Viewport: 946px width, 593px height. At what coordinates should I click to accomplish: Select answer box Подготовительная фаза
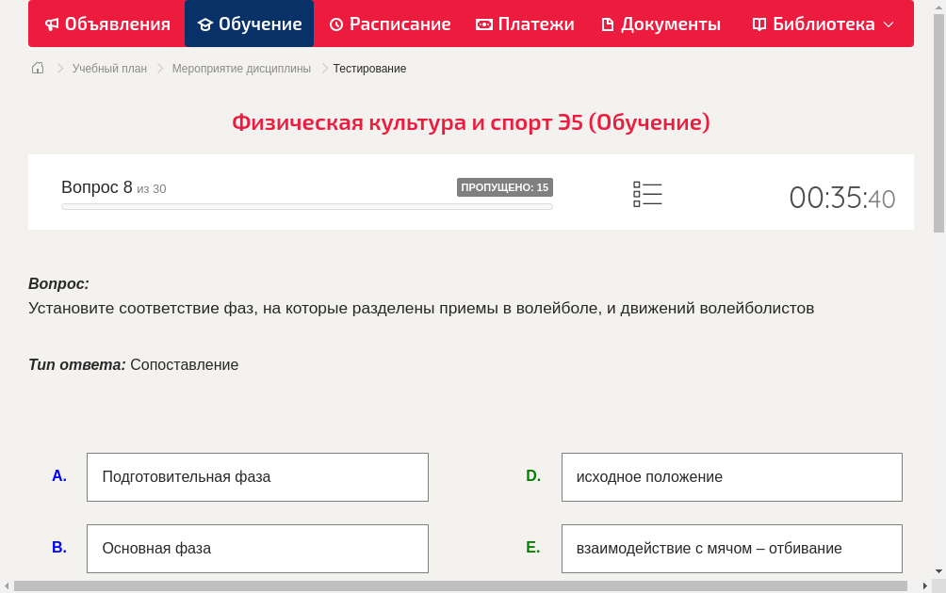tap(257, 476)
